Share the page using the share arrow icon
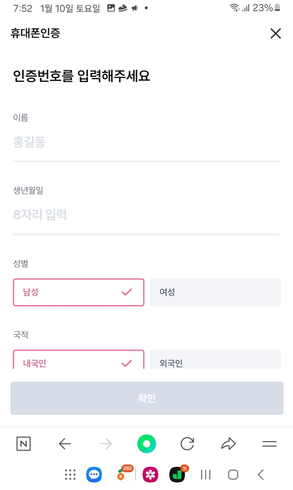This screenshot has height=490, width=293. pyautogui.click(x=228, y=444)
